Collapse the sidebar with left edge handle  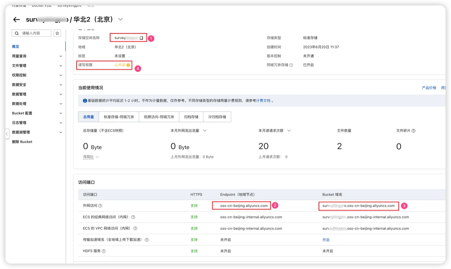(x=7, y=134)
